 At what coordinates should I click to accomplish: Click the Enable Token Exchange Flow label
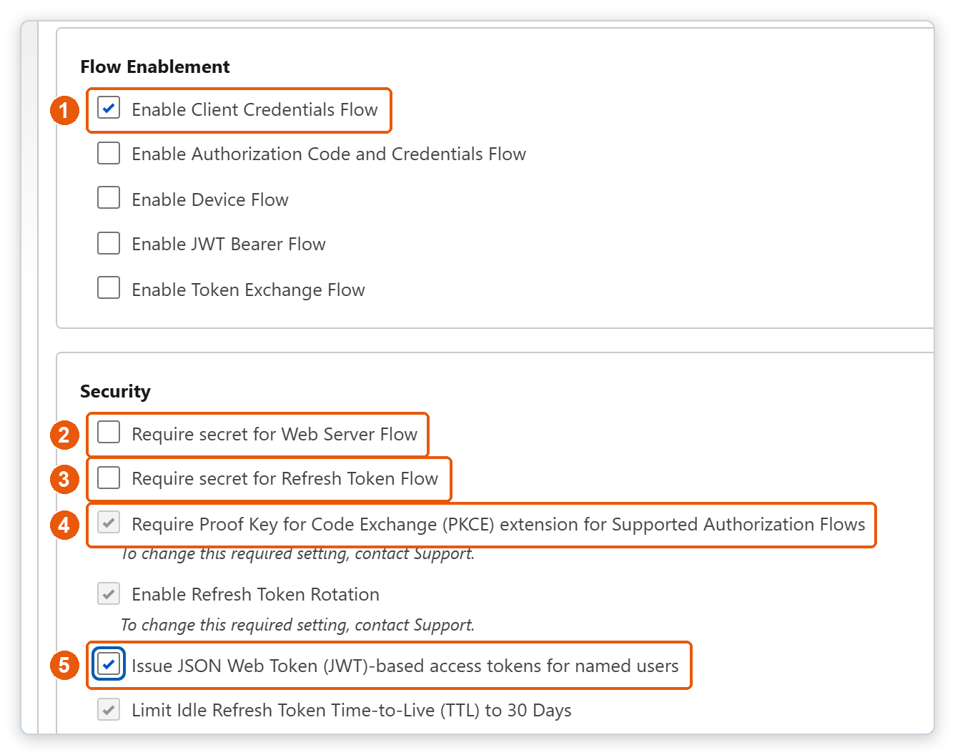[x=248, y=290]
